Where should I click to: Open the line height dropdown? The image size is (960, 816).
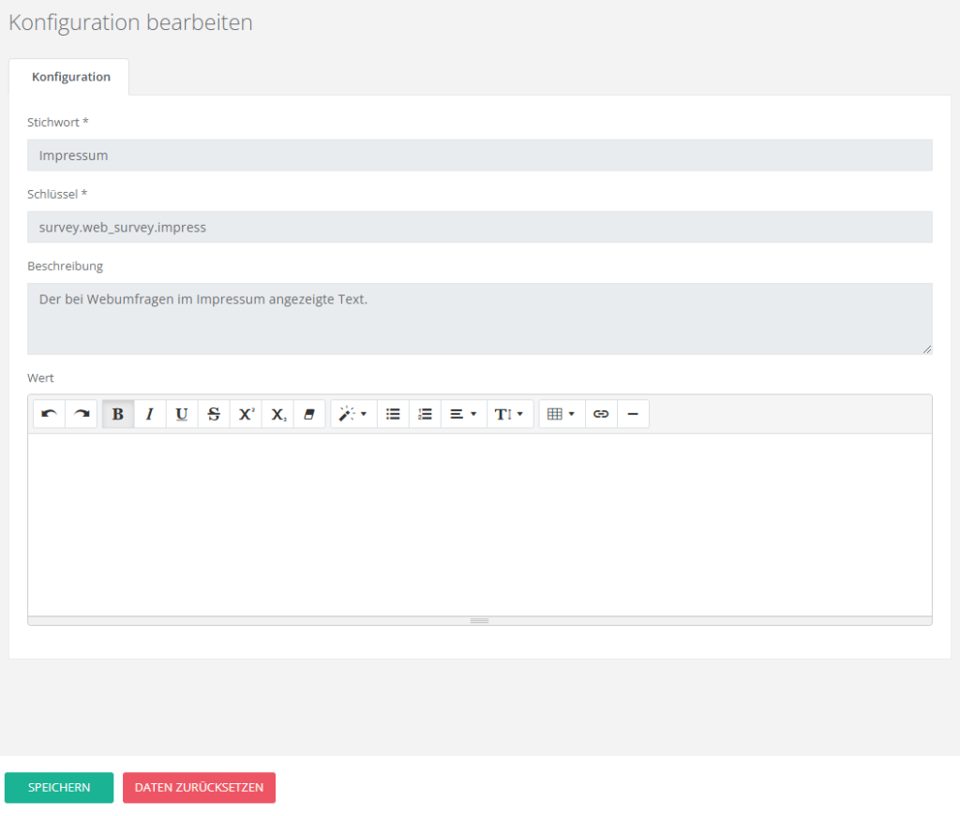[509, 414]
